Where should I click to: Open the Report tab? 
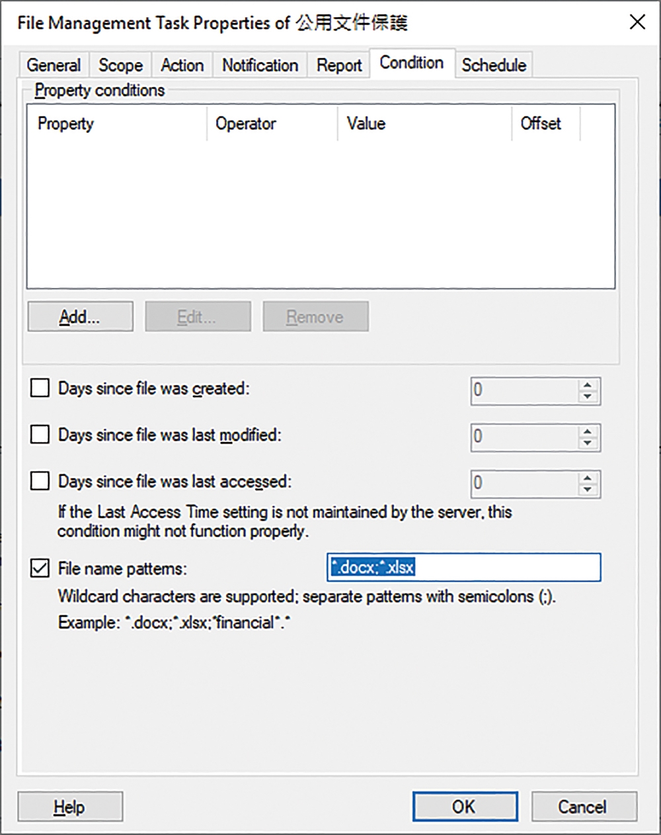(339, 65)
